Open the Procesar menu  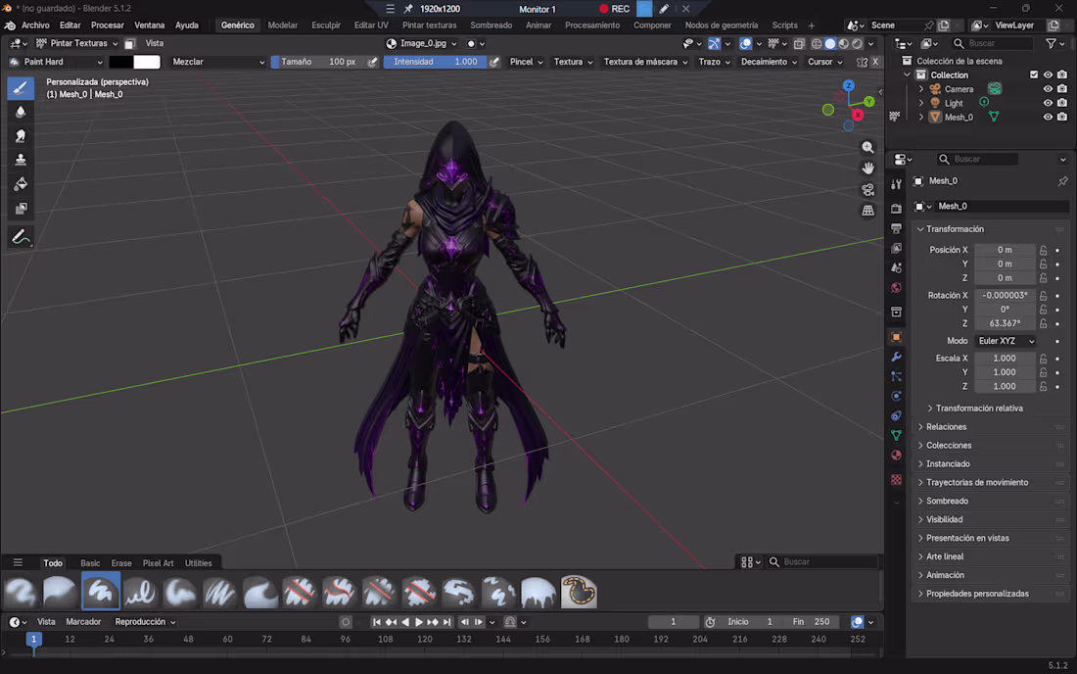point(107,25)
